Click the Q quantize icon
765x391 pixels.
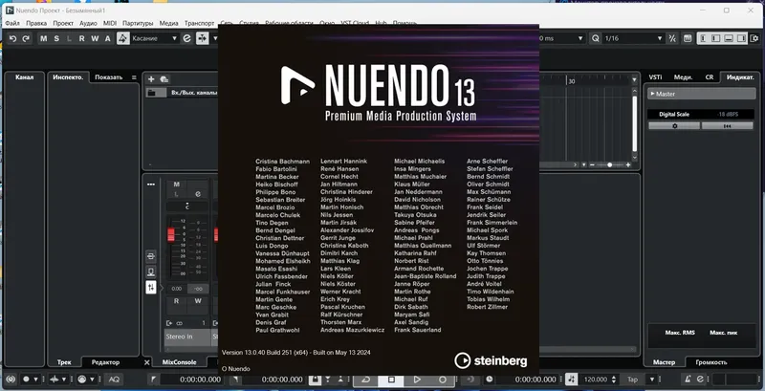595,38
